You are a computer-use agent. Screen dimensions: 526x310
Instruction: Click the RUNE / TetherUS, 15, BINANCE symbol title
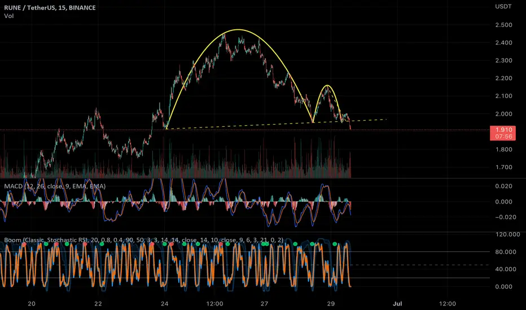(50, 8)
